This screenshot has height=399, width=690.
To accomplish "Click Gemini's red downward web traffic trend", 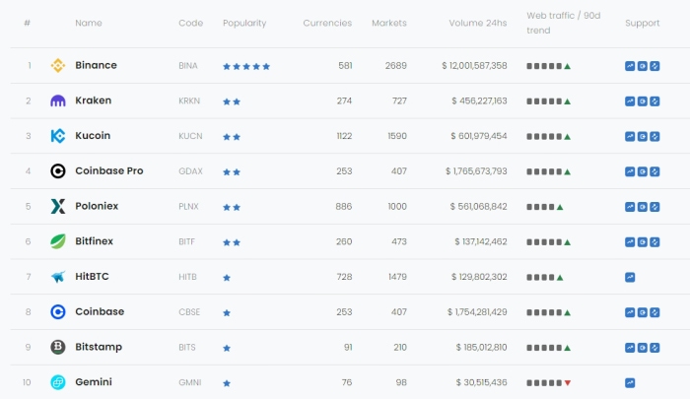I will [x=568, y=382].
